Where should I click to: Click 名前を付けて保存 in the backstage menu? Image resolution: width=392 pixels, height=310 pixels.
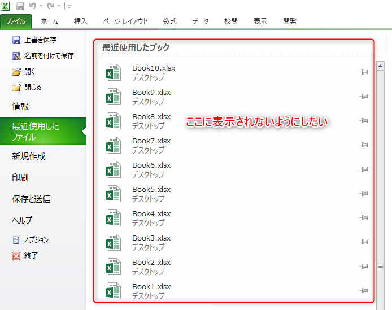43,56
